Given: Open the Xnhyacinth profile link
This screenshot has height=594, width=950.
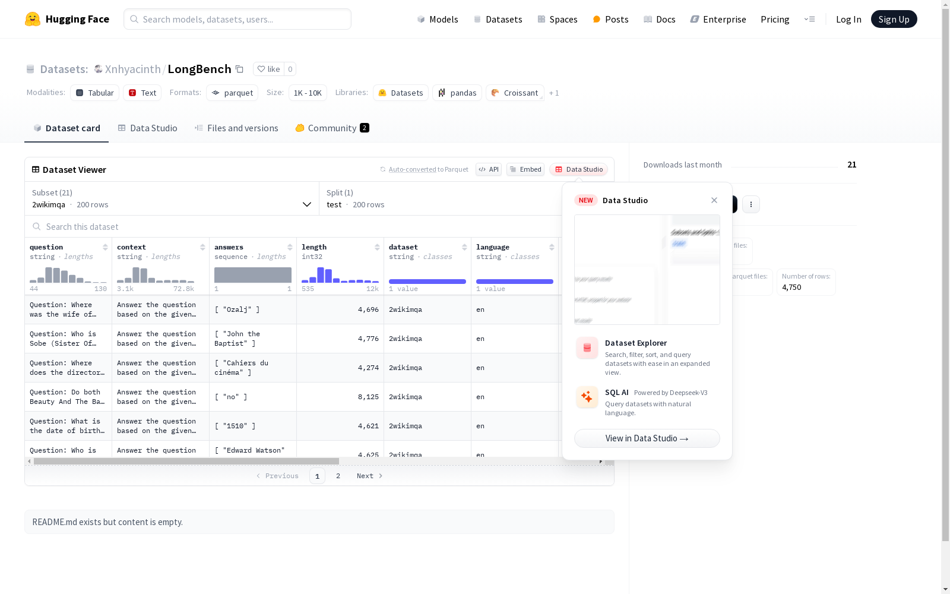Looking at the screenshot, I should (x=133, y=69).
